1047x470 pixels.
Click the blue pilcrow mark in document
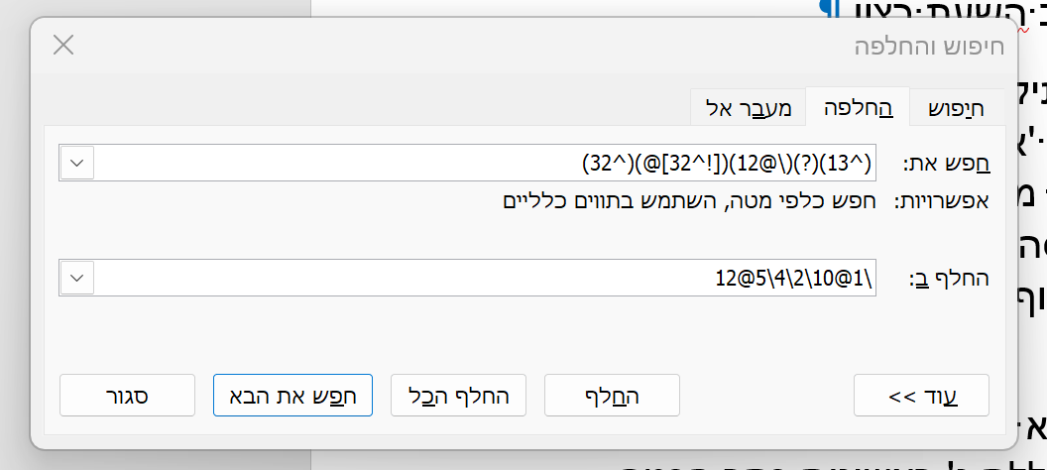(837, 10)
